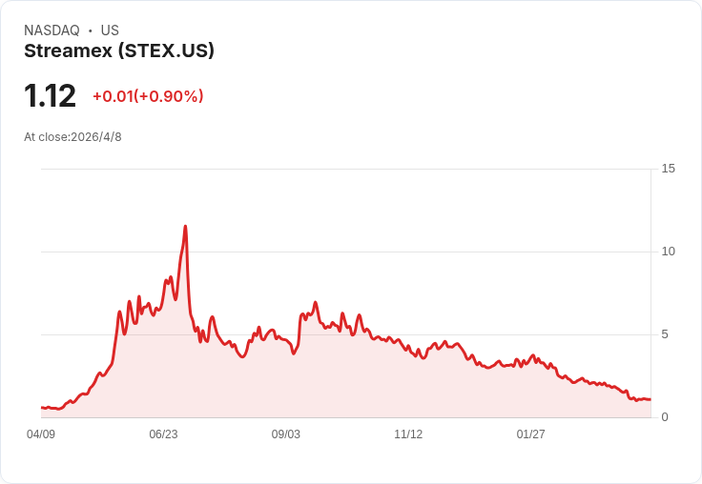This screenshot has width=702, height=484.
Task: Click the rightmost end of the price line
Action: pos(650,399)
